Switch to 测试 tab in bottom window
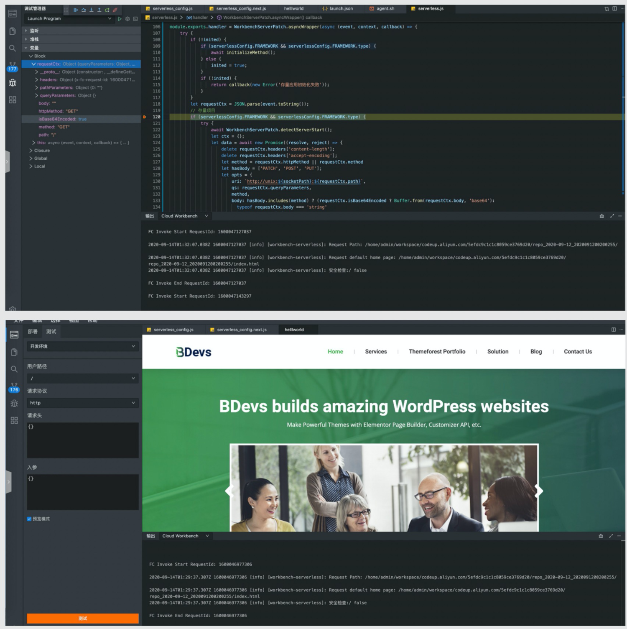 point(51,331)
